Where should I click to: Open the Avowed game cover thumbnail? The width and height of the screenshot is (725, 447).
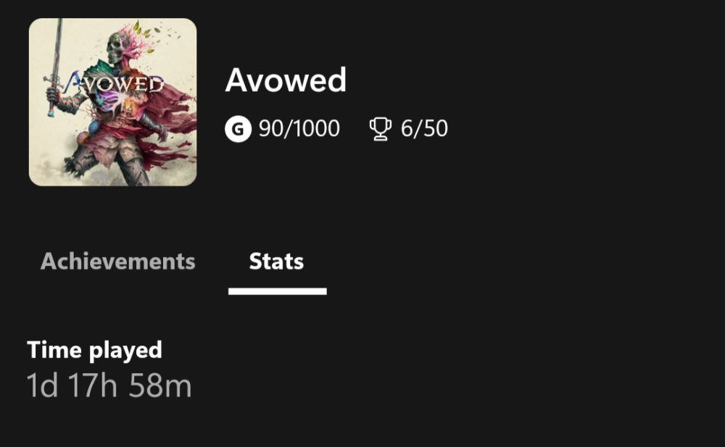point(112,102)
